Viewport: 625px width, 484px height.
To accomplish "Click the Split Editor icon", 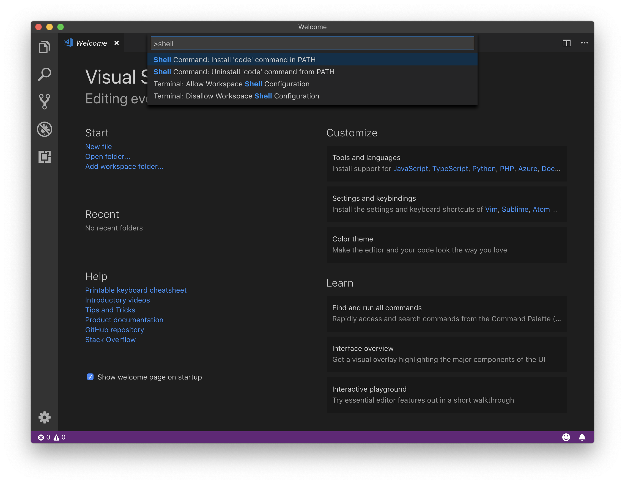I will point(566,43).
